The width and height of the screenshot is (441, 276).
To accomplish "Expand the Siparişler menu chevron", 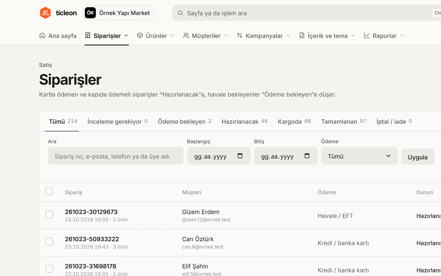I will point(126,36).
